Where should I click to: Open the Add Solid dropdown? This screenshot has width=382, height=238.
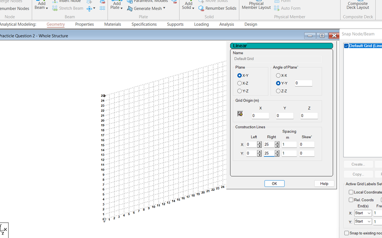pos(188,6)
